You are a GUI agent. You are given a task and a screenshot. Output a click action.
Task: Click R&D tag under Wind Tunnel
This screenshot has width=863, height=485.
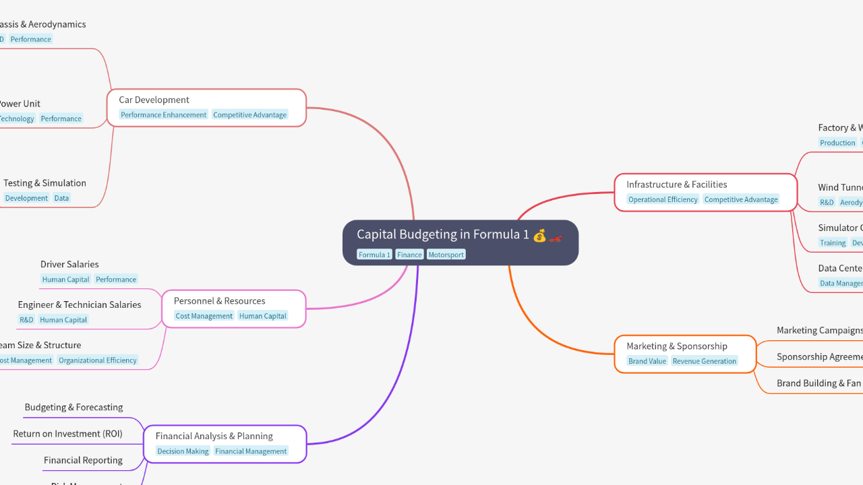click(x=827, y=203)
